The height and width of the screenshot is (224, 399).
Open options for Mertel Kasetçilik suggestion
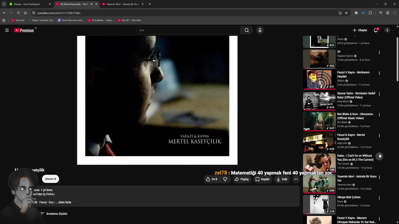[x=379, y=136]
